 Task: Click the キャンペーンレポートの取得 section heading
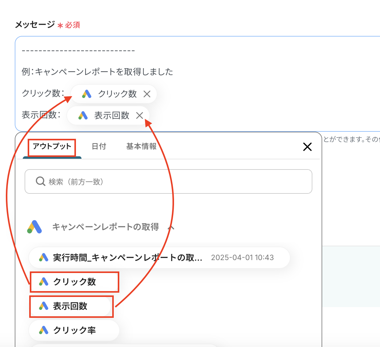[x=105, y=227]
